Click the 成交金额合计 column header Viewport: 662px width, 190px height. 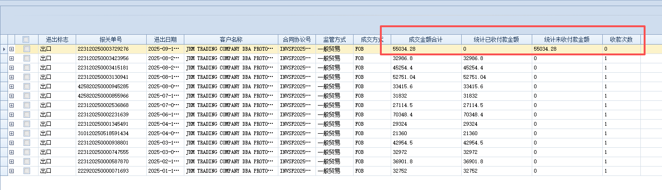click(x=426, y=39)
